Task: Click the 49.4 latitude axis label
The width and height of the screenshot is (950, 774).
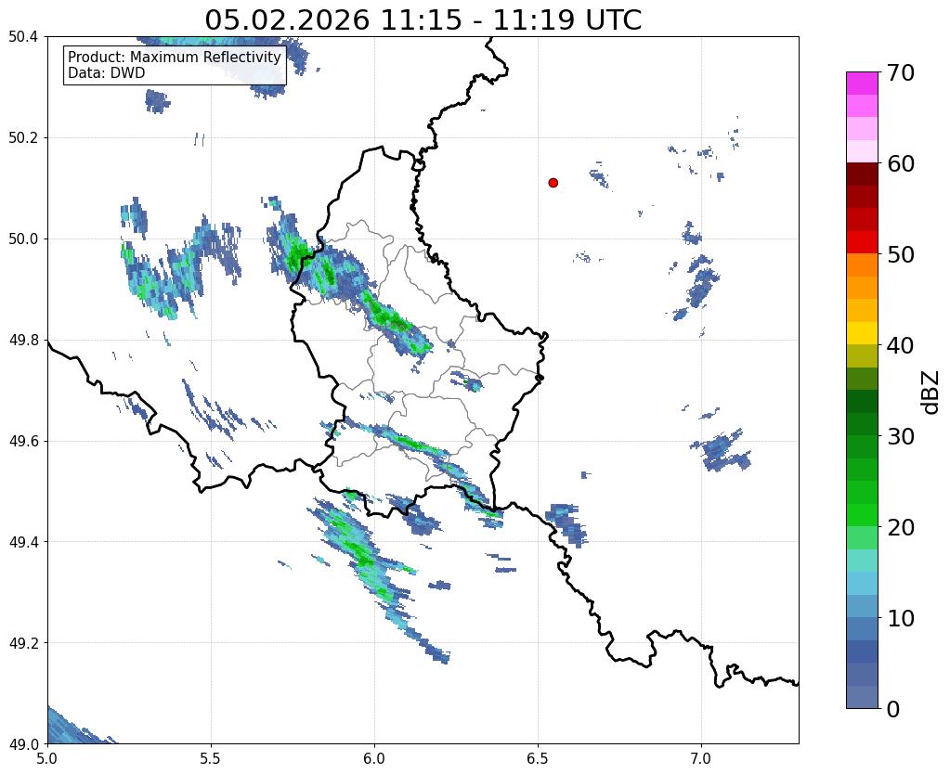Action: [23, 542]
